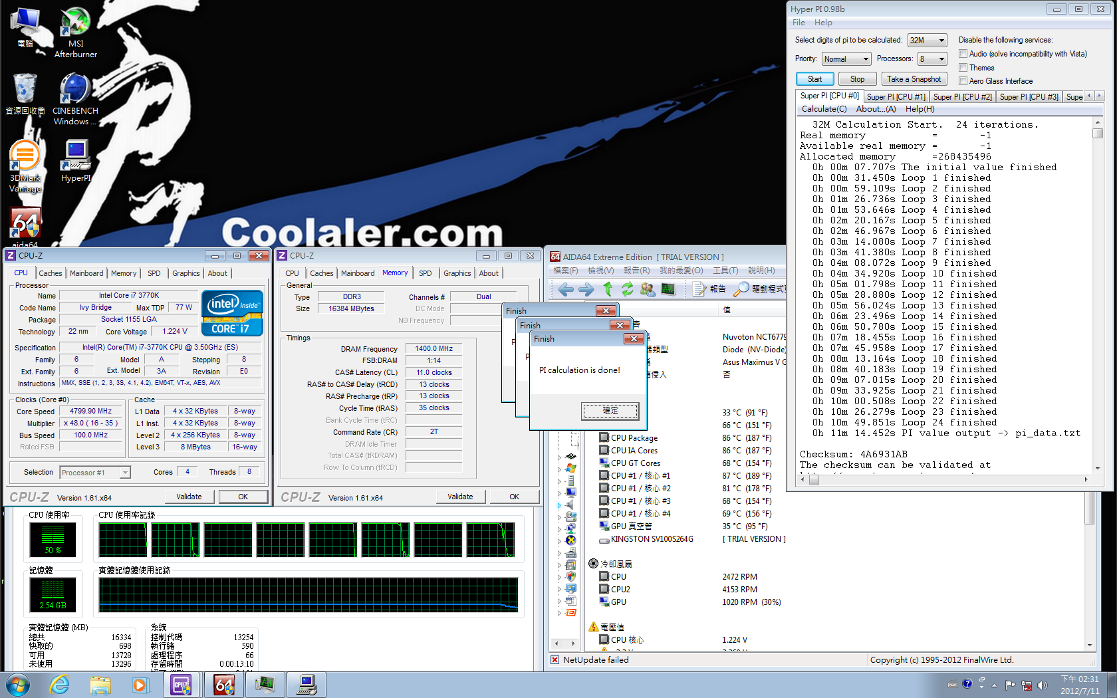Click the AIDA64 report (報告) toolbar icon
The height and width of the screenshot is (698, 1117).
click(709, 289)
